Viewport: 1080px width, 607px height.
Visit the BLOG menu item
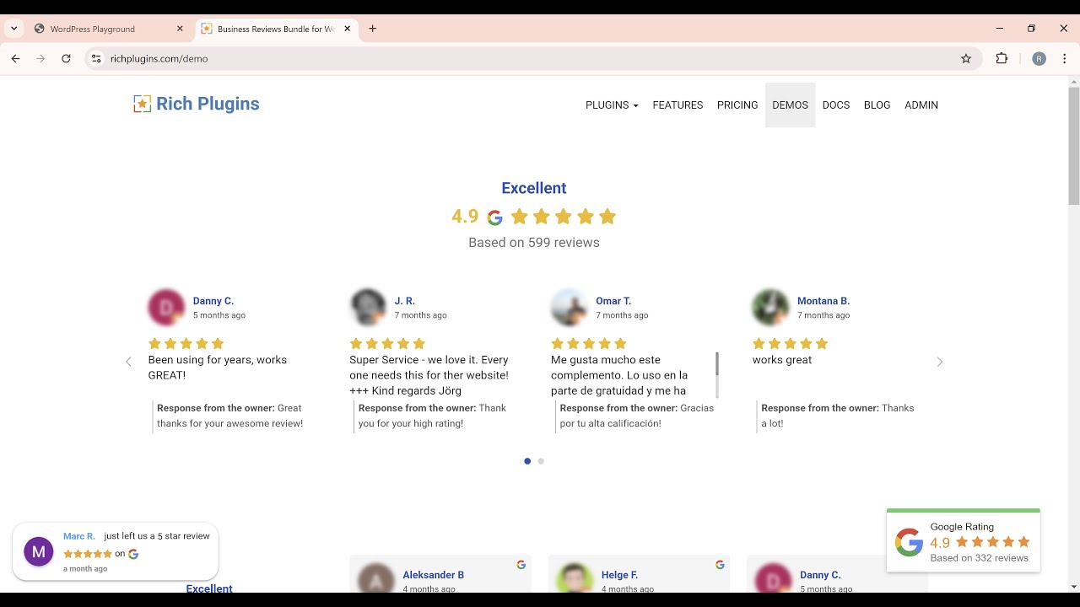877,105
